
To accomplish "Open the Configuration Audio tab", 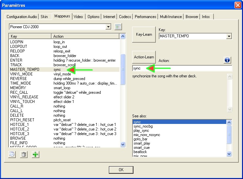I will tap(22, 17).
